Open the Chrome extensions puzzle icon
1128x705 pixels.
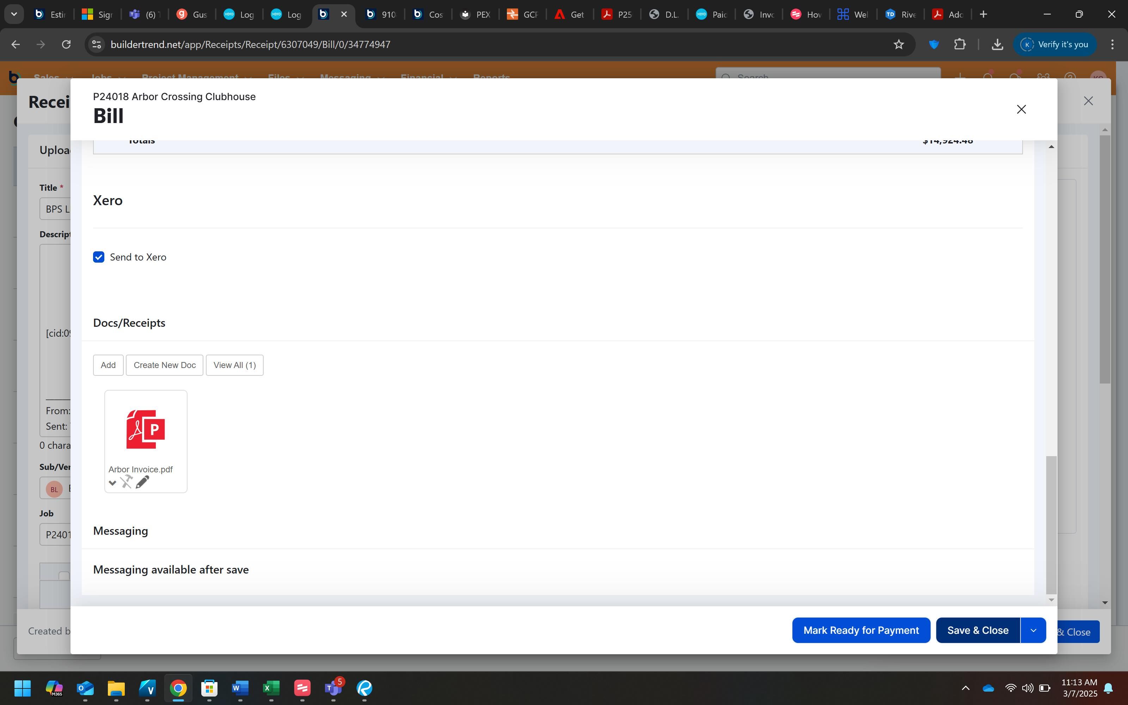point(959,44)
